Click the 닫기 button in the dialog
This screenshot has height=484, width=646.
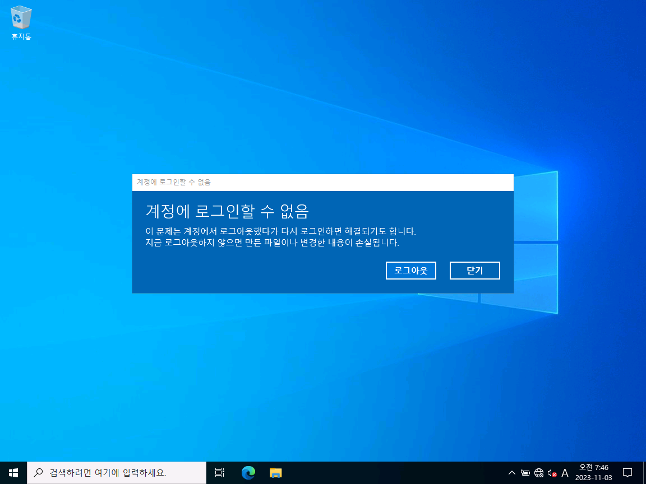pyautogui.click(x=474, y=271)
